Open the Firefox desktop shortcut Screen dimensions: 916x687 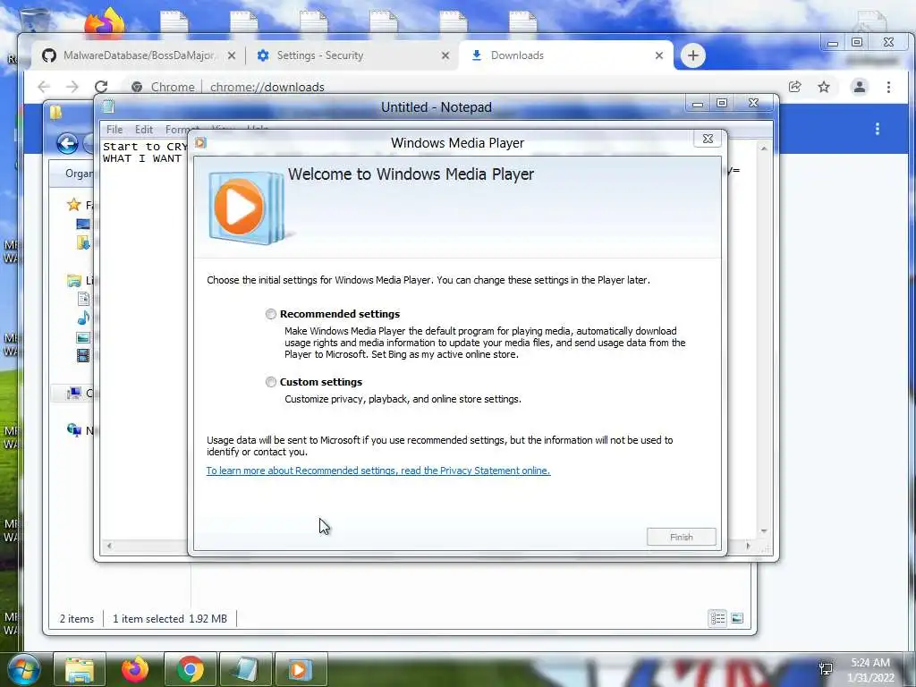105,23
